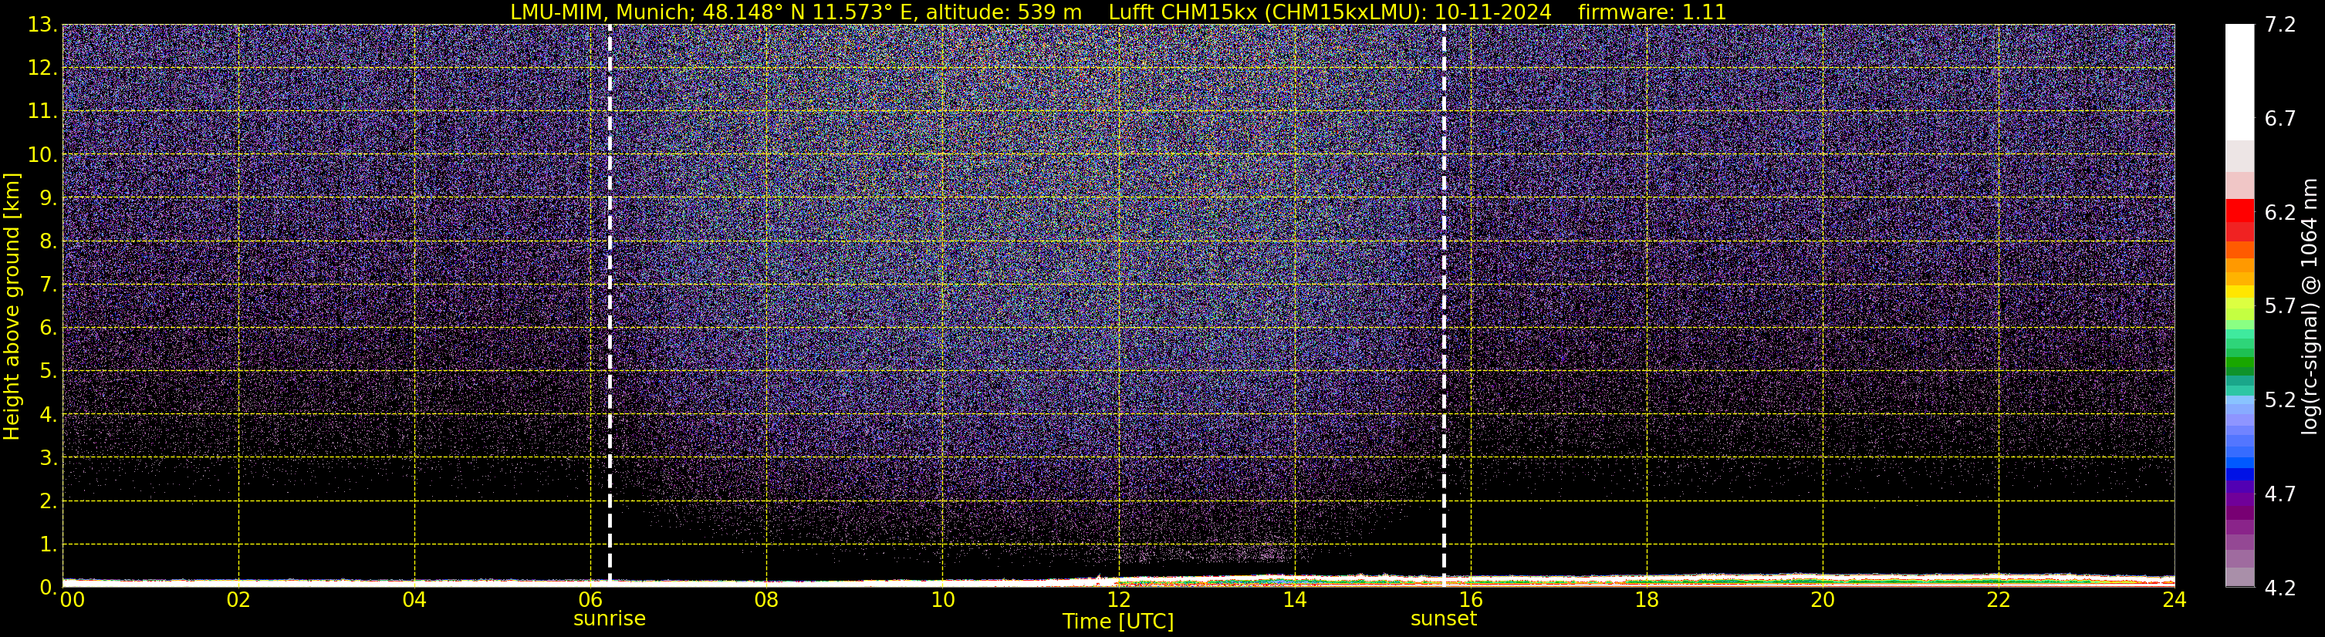Click the height tick label '9.'
The image size is (2325, 637).
coord(48,198)
